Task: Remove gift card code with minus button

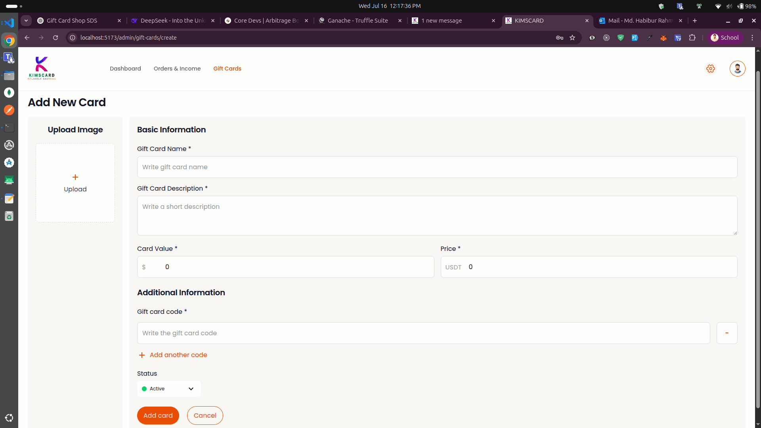Action: (x=727, y=333)
